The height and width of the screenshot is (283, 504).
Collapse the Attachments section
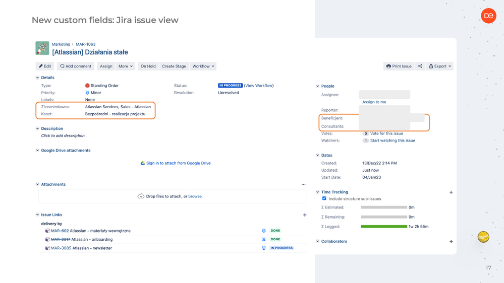tap(37, 184)
